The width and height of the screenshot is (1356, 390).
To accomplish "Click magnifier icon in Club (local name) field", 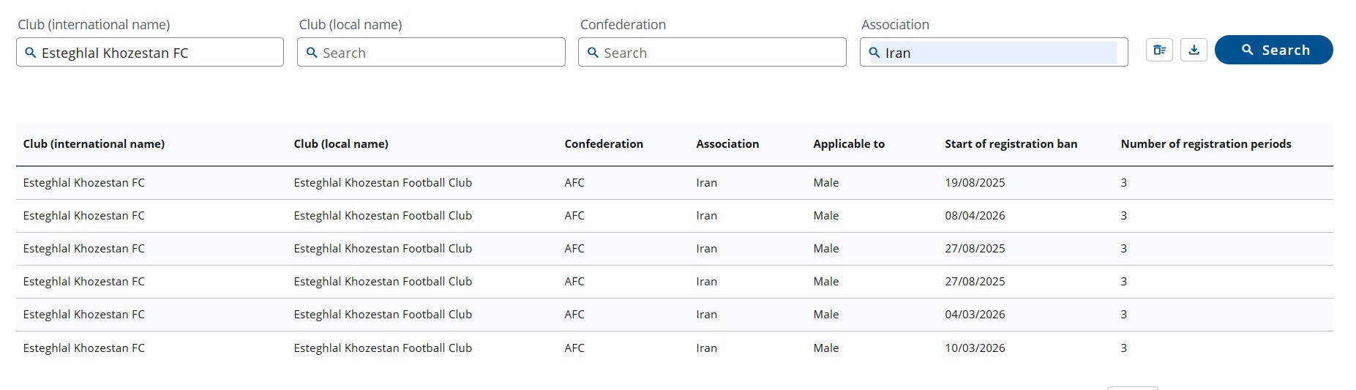I will pos(312,53).
